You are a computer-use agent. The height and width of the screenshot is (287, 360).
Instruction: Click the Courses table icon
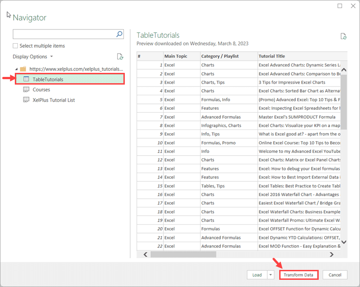point(26,90)
